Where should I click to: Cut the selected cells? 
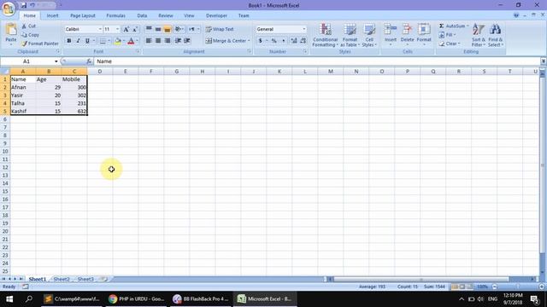pos(28,26)
